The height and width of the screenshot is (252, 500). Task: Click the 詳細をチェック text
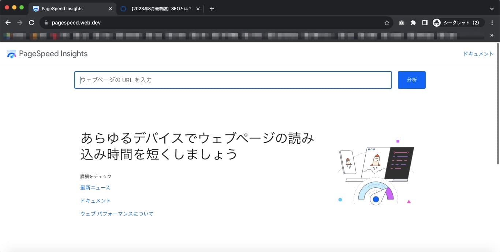[96, 176]
